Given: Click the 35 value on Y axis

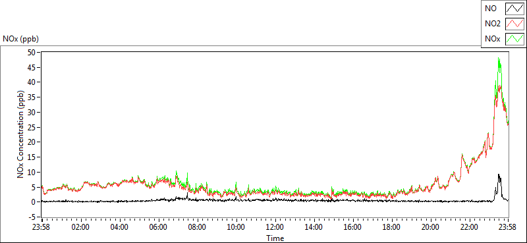Looking at the screenshot, I should point(32,97).
